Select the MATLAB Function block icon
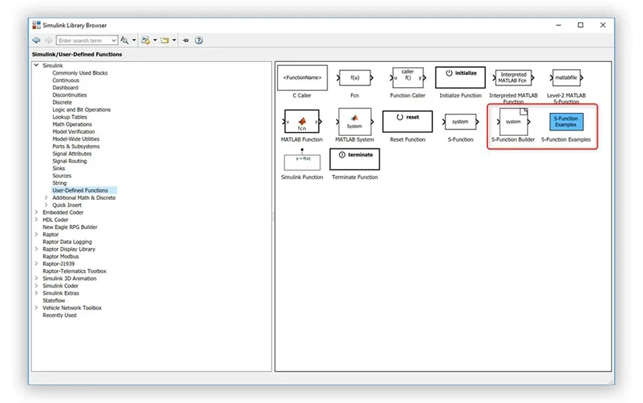Screen dimensions: 643x403 pyautogui.click(x=302, y=122)
